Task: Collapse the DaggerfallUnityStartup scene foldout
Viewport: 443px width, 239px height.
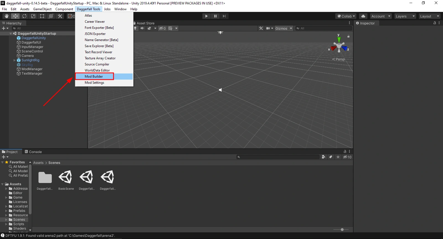Action: click(x=11, y=34)
